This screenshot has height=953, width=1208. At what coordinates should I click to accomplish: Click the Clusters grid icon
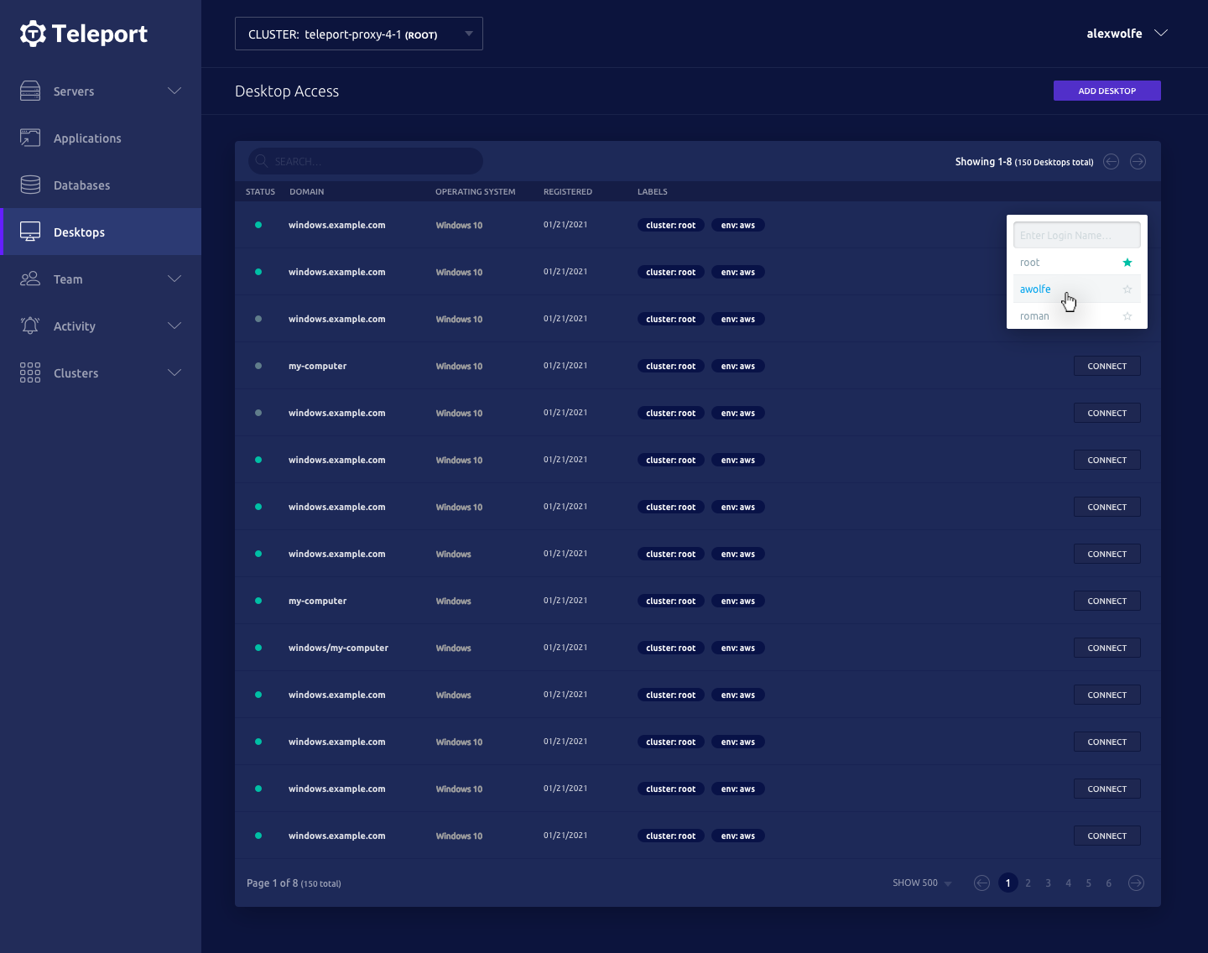tap(30, 372)
